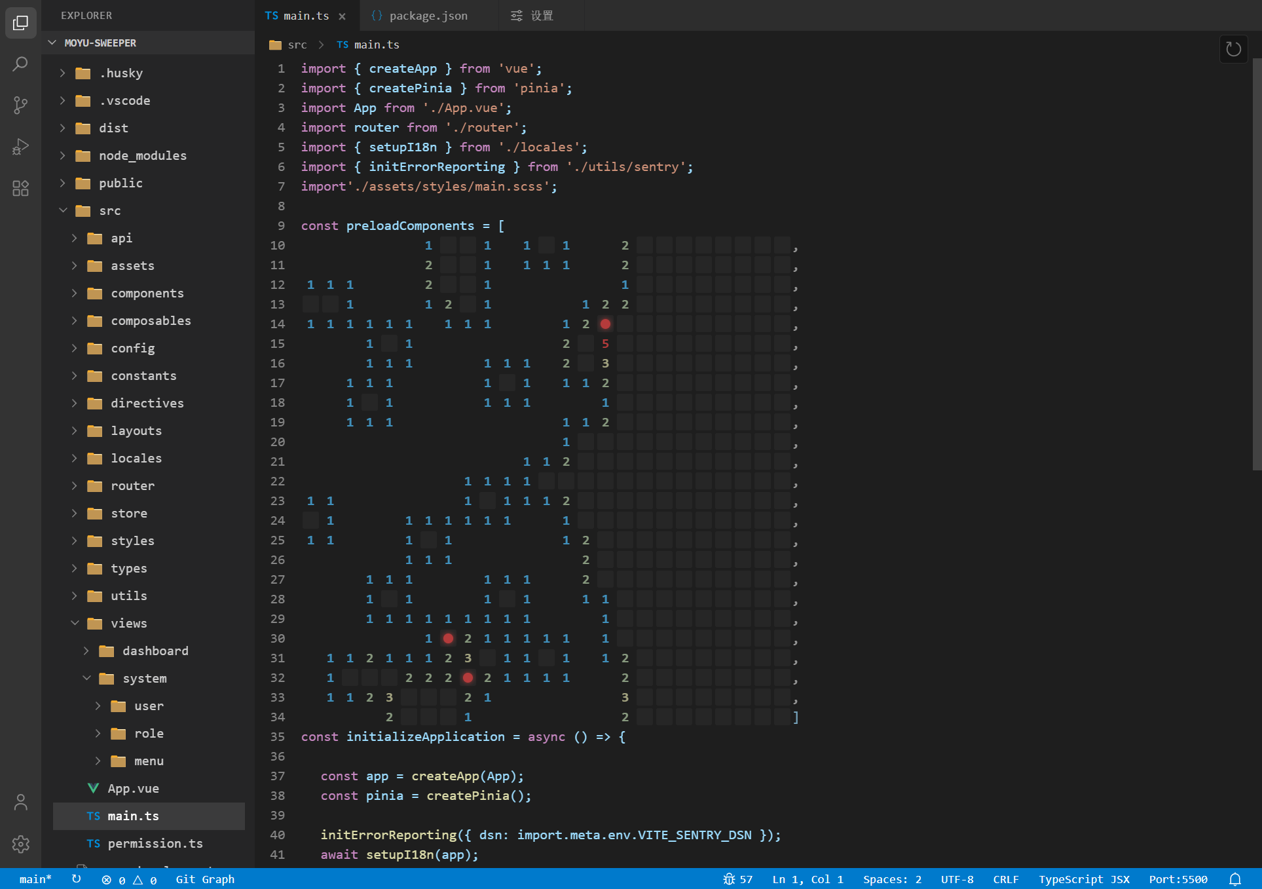
Task: Expand the dashboard folder
Action: point(155,651)
